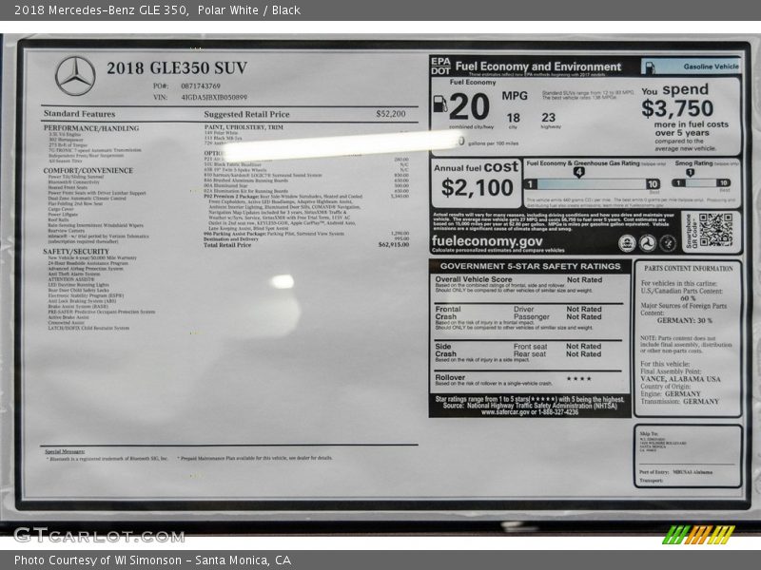
Task: Click the Side Crash Front seat Not Rated value
Action: 583,346
